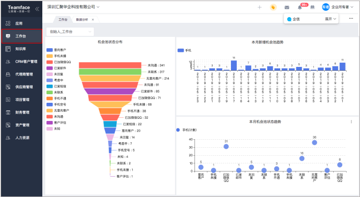Switch to the 工作台 tab
Viewport: 360px width, 197px height.
coord(63,20)
